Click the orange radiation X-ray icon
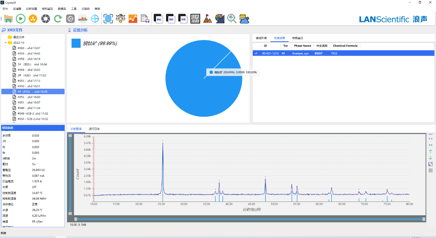 coord(33,19)
